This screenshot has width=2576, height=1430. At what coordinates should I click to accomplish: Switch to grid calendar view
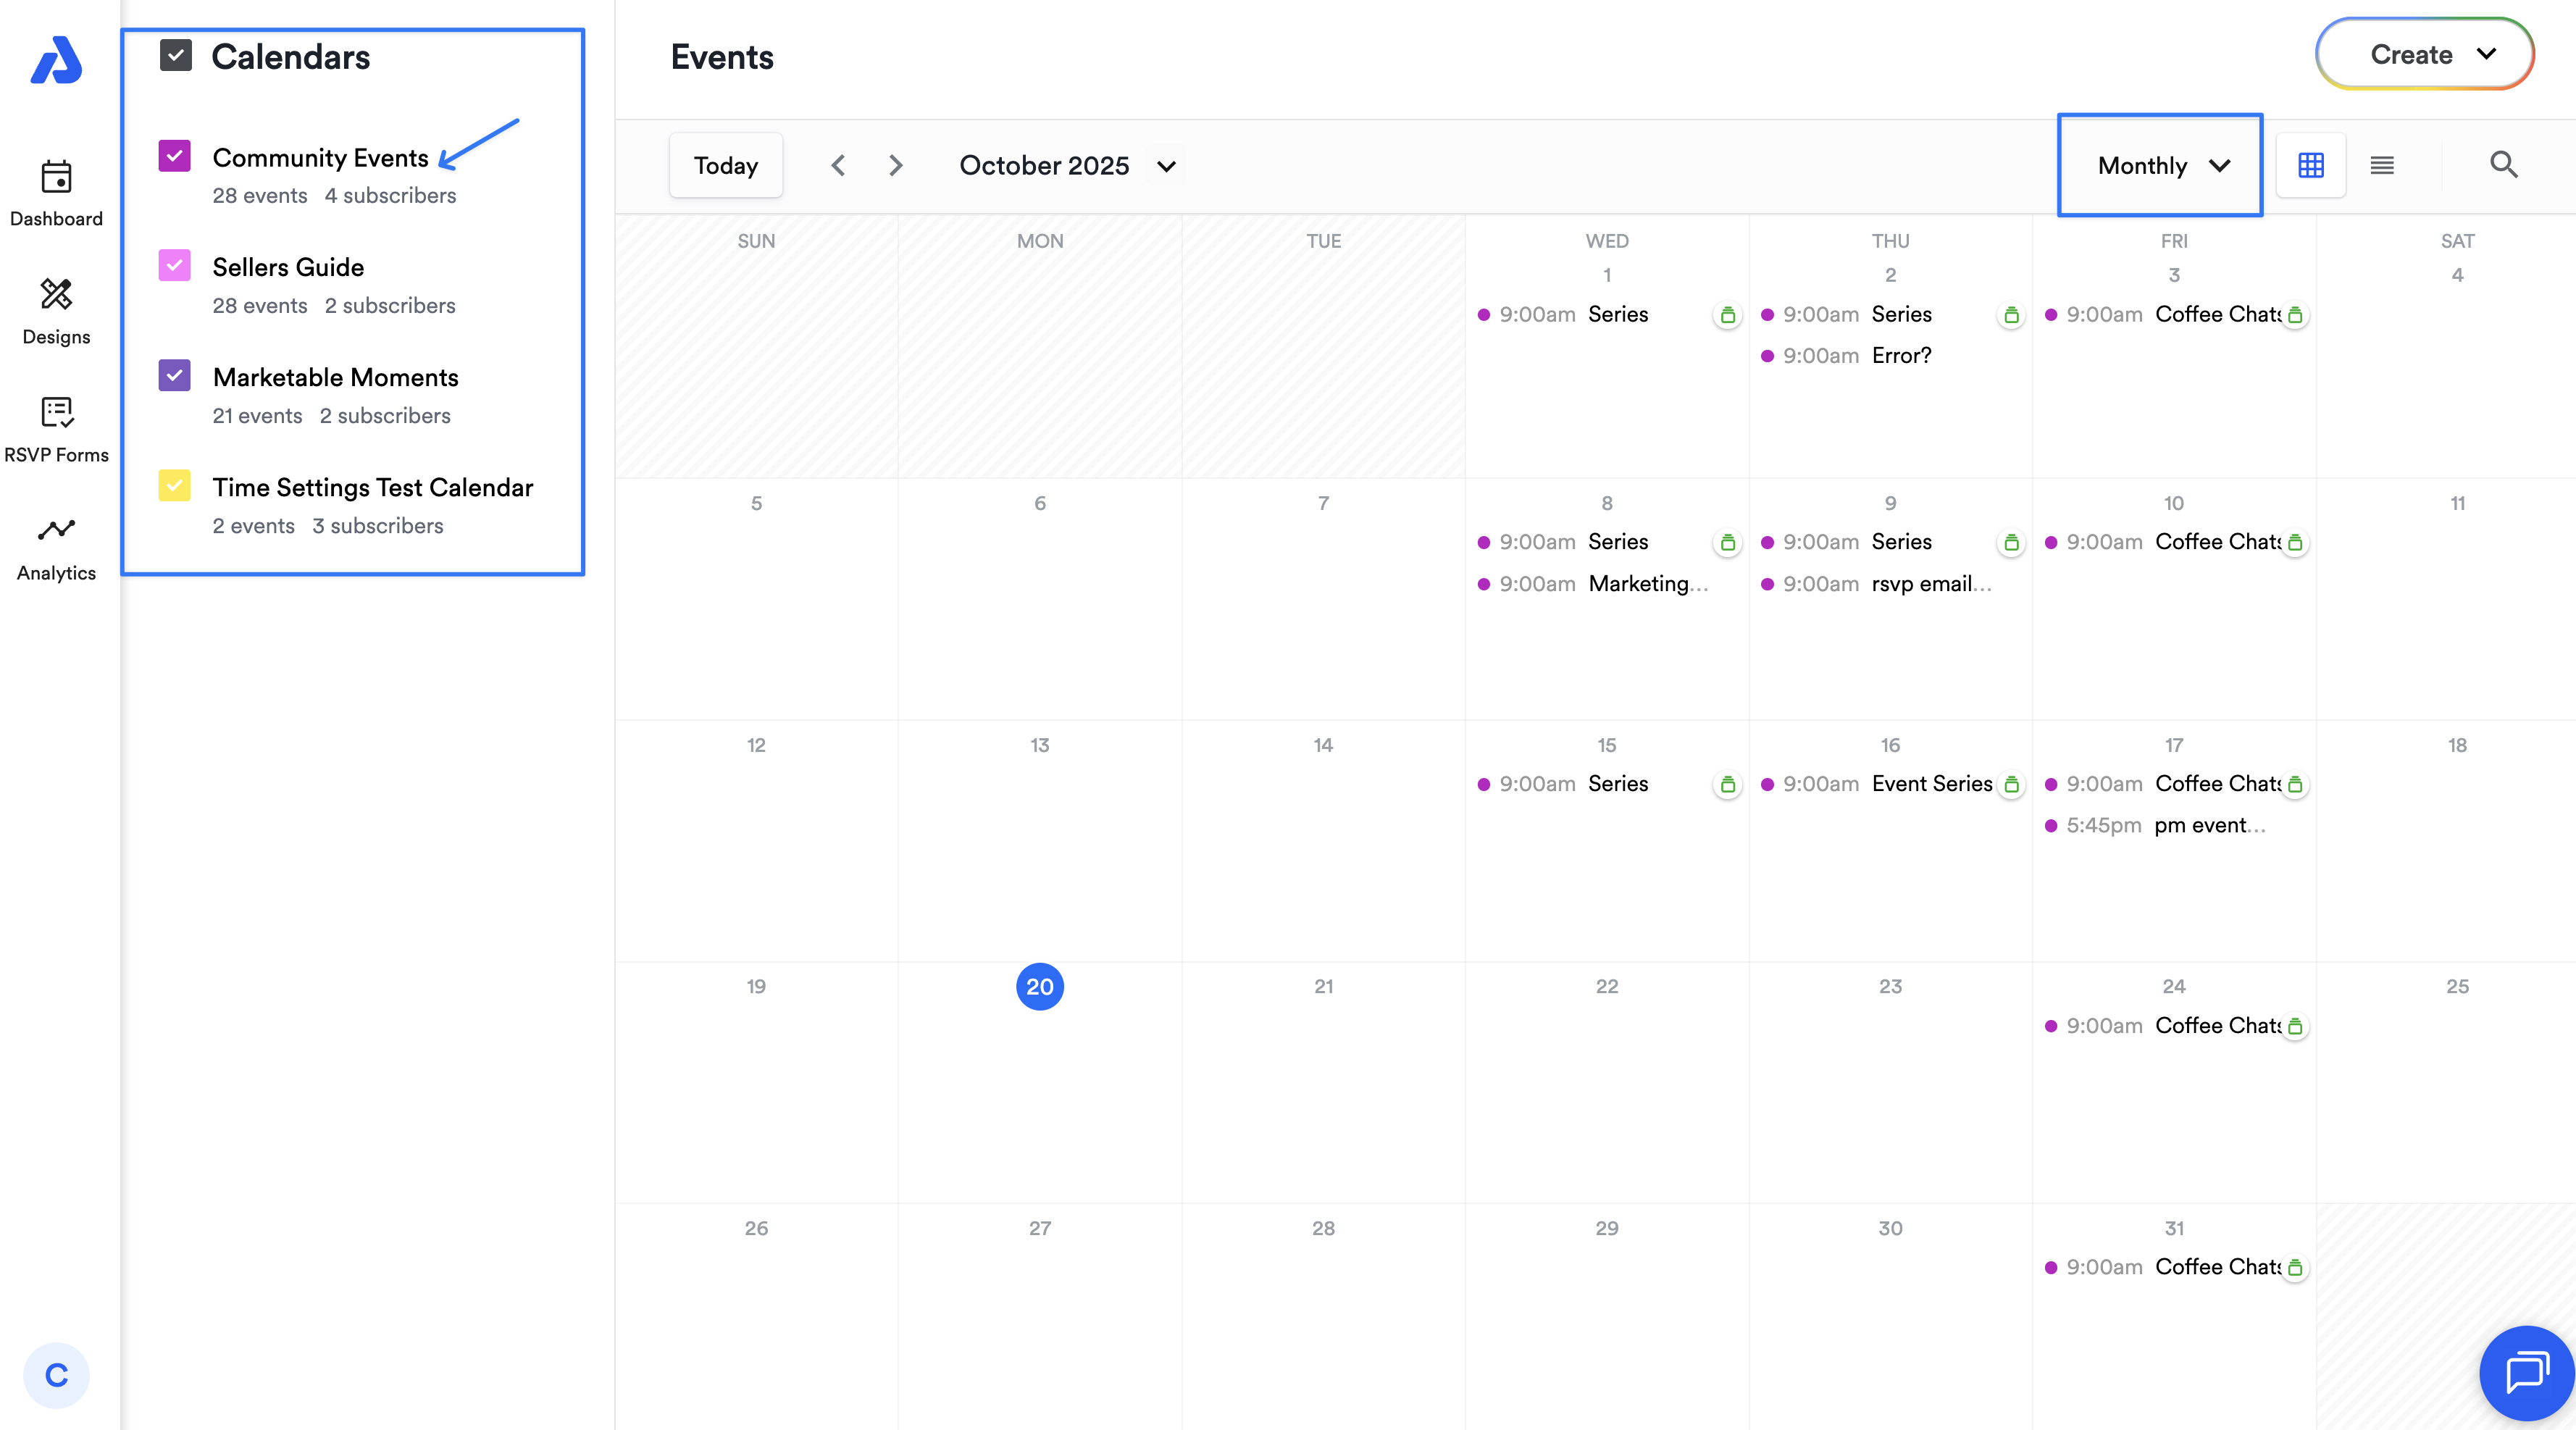pos(2310,165)
